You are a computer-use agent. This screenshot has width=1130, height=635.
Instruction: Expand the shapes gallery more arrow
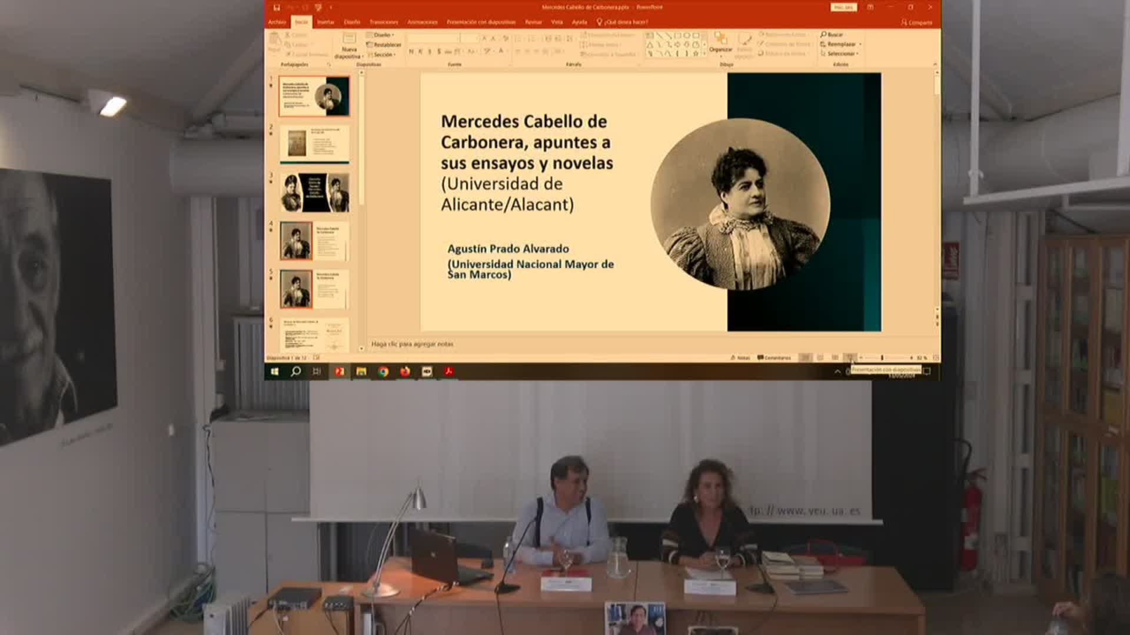[704, 54]
